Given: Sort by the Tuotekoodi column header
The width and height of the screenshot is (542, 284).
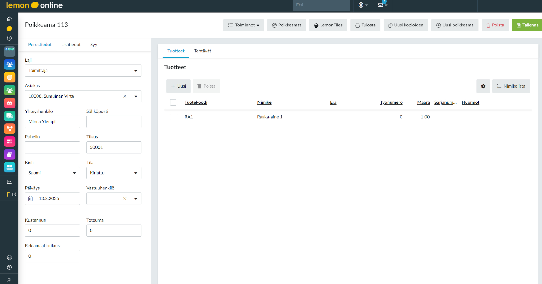Looking at the screenshot, I should [196, 102].
